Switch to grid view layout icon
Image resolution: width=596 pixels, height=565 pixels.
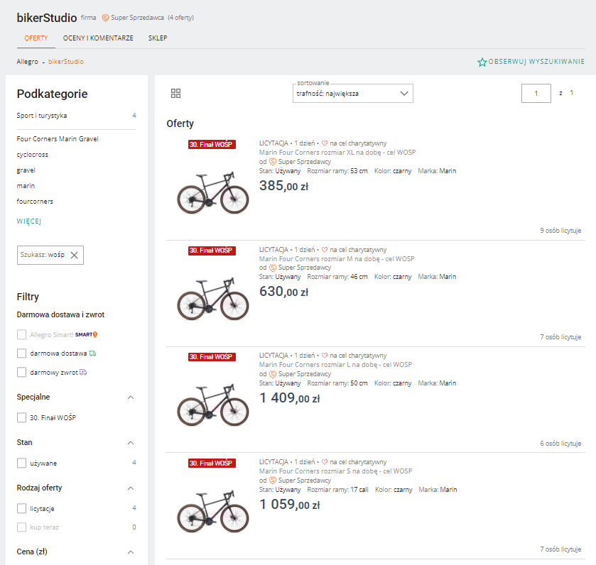[x=176, y=94]
